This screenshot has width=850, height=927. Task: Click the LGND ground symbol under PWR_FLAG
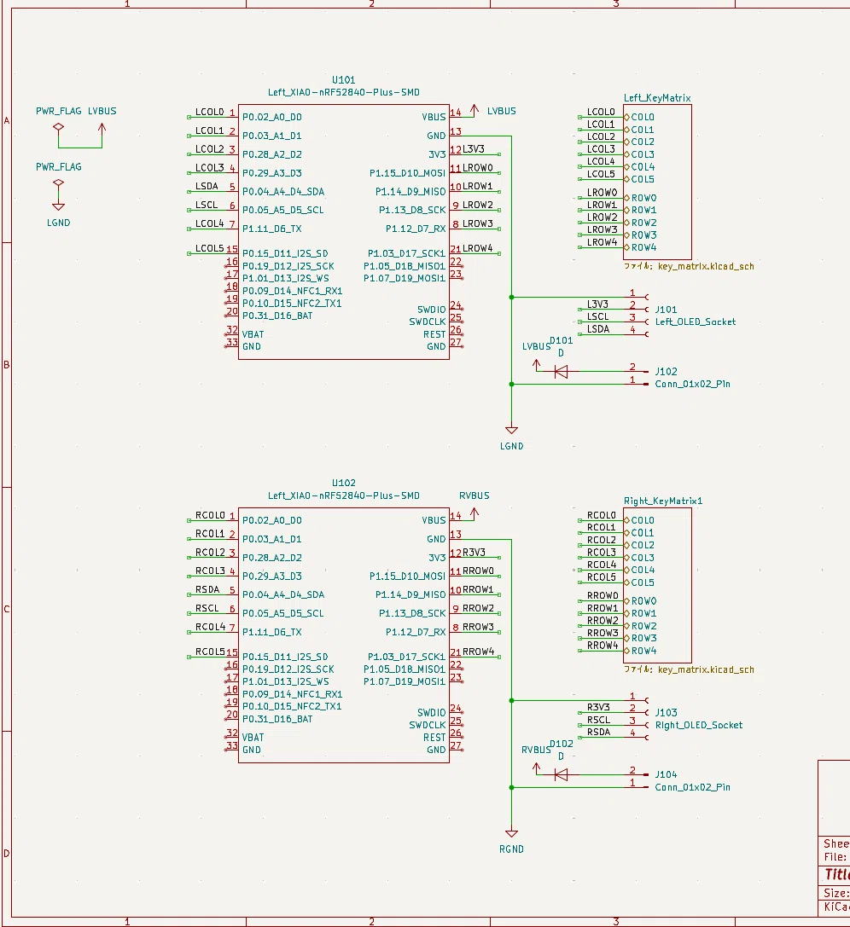(58, 206)
